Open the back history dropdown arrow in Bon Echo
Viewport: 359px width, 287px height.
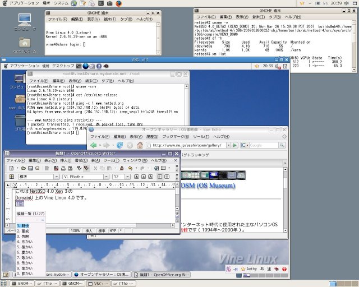pyautogui.click(x=100, y=145)
